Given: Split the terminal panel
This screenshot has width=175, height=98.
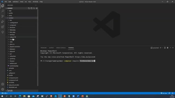Looking at the screenshot, I should [165, 48].
